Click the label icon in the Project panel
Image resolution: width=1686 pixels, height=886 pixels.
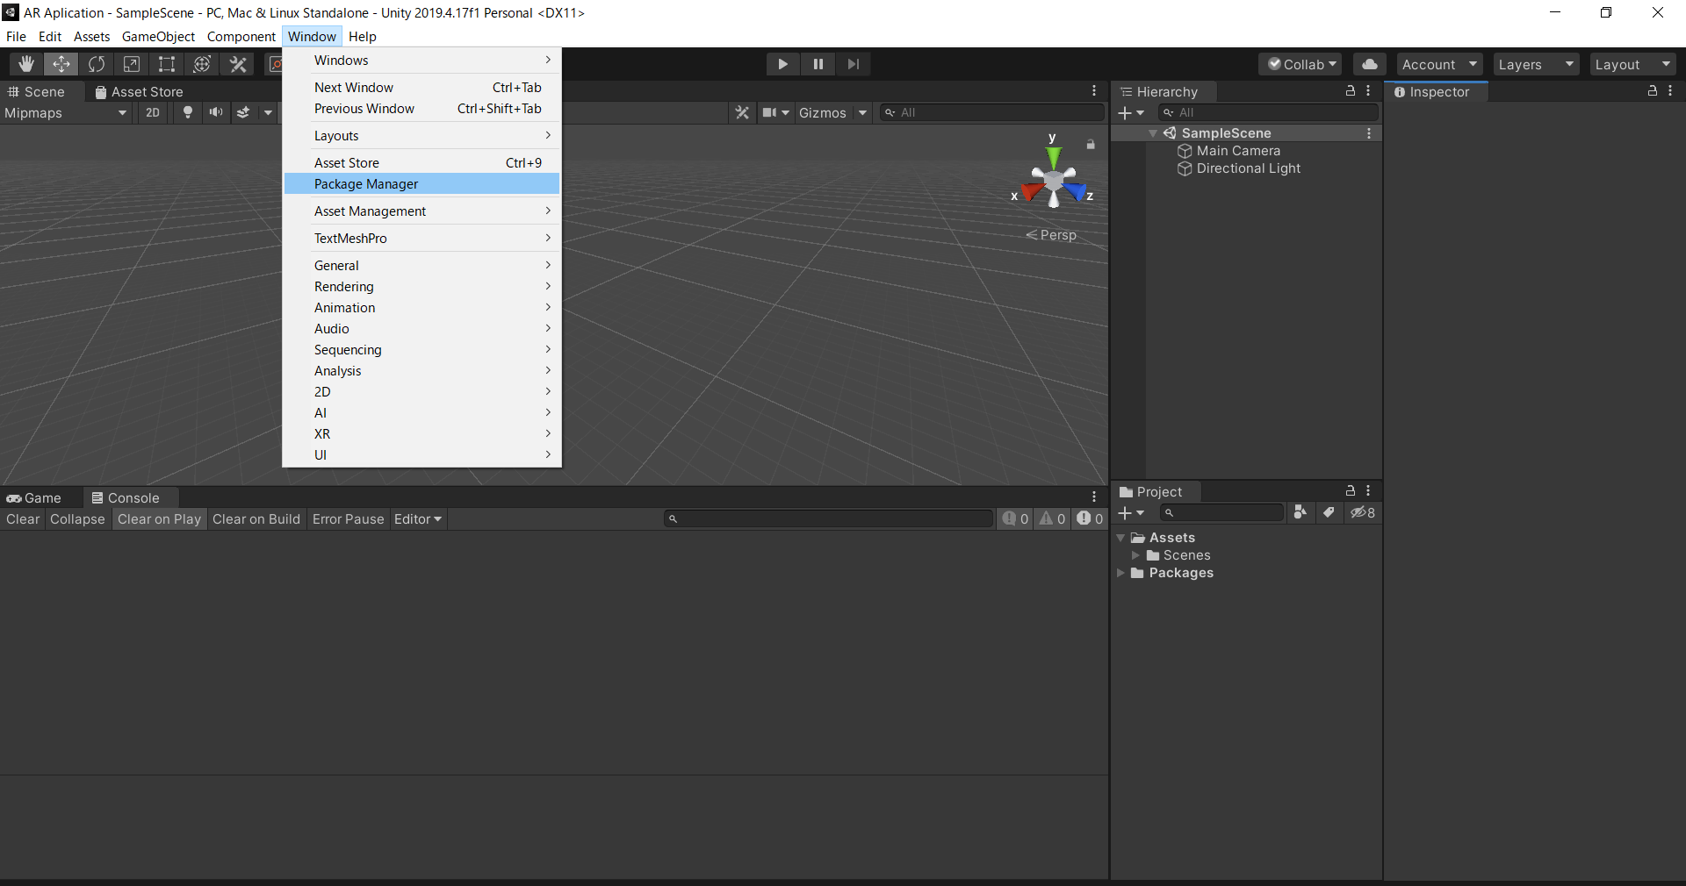(1329, 513)
